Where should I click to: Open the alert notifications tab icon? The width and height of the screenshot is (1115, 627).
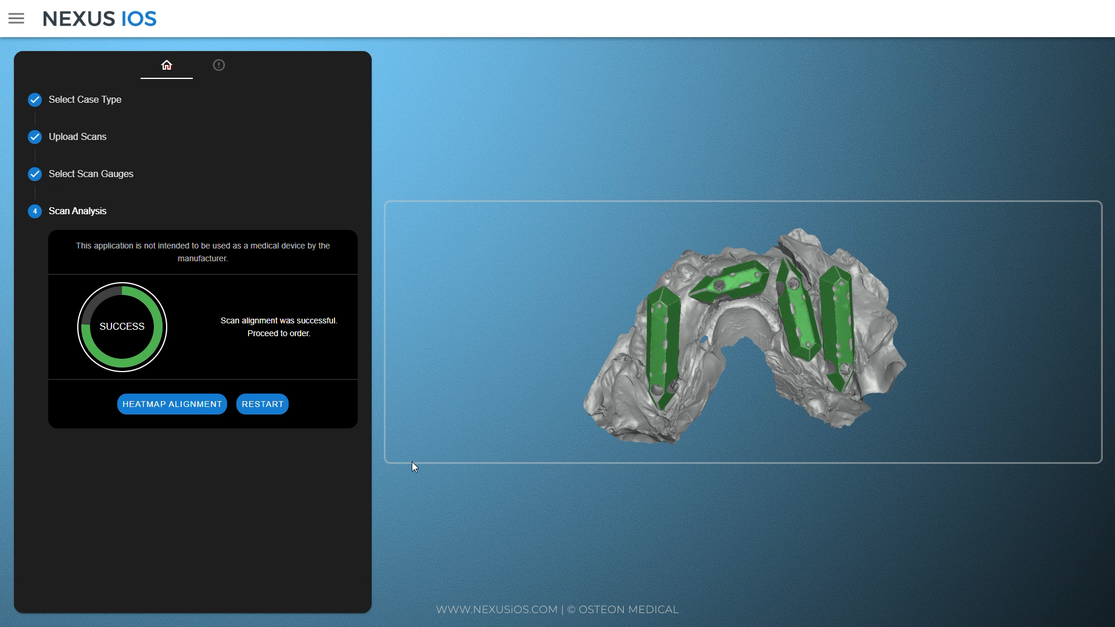pos(219,65)
